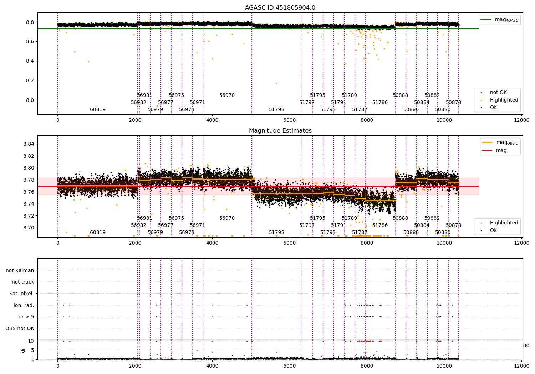Viewport: 535px width, 374px height.
Task: Click obsid label 56982 in top plot
Action: (x=138, y=103)
